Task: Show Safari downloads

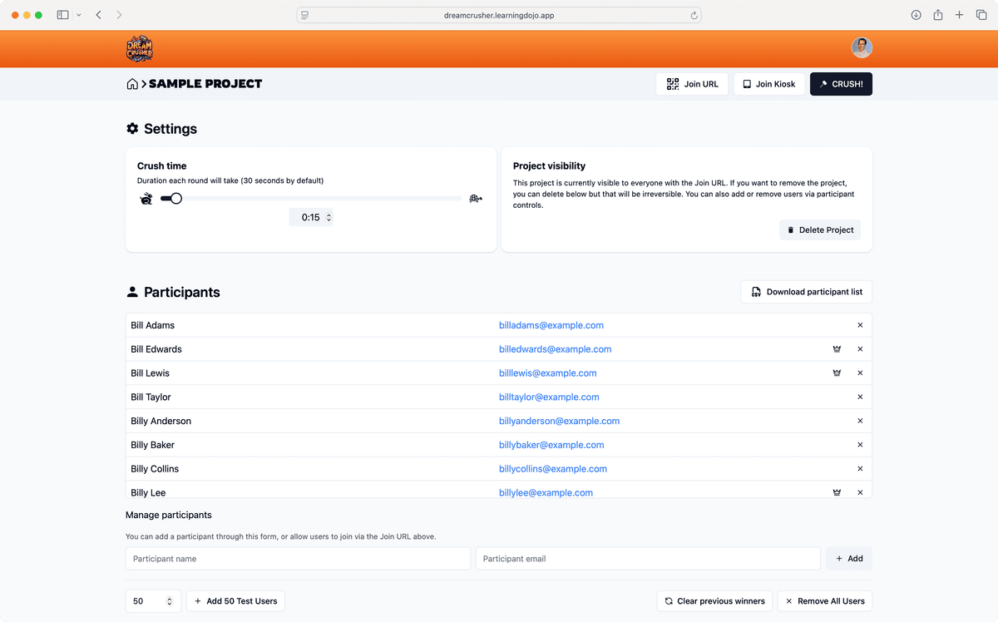Action: (916, 15)
